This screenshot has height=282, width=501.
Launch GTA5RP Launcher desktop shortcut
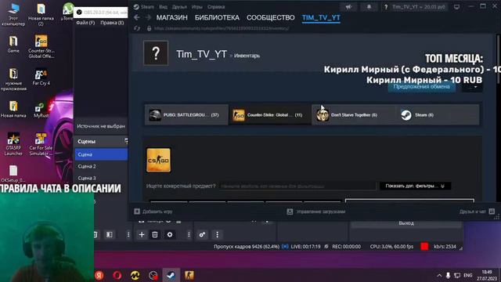click(x=13, y=144)
